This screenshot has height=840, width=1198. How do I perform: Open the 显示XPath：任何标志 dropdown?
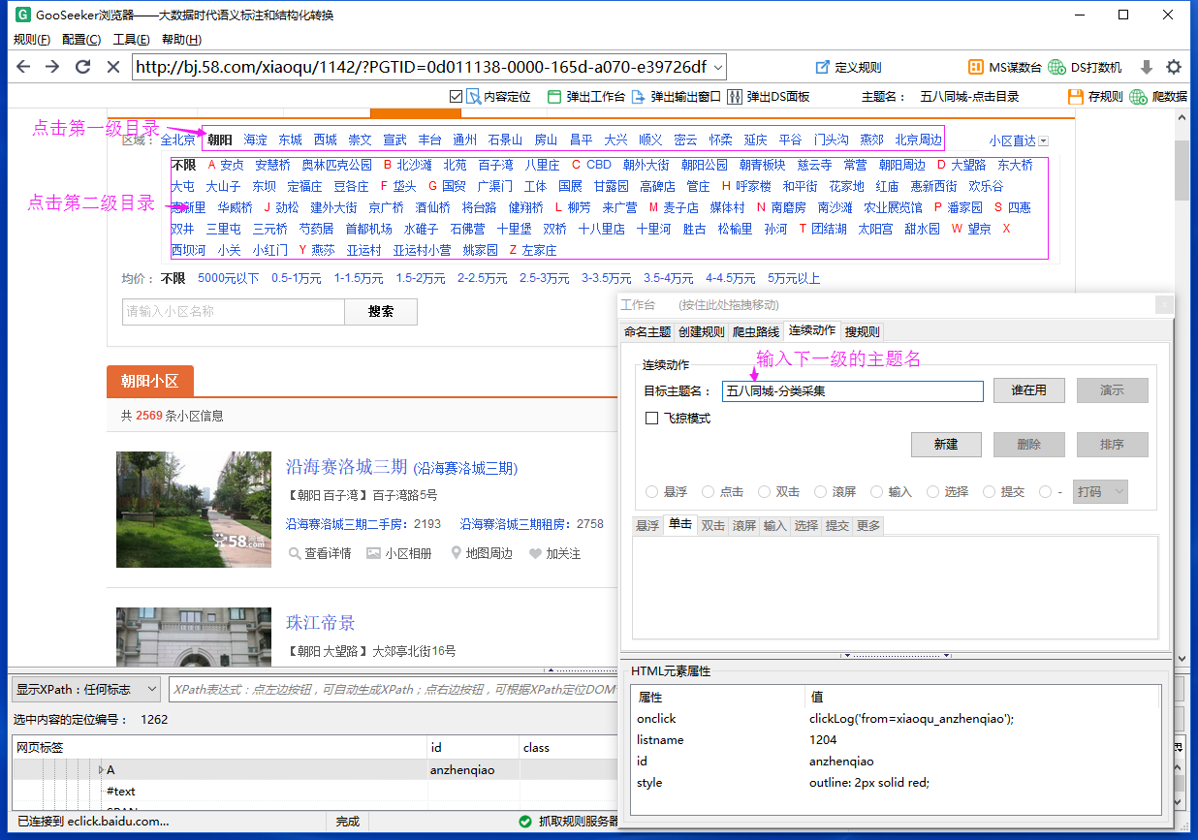pyautogui.click(x=86, y=689)
